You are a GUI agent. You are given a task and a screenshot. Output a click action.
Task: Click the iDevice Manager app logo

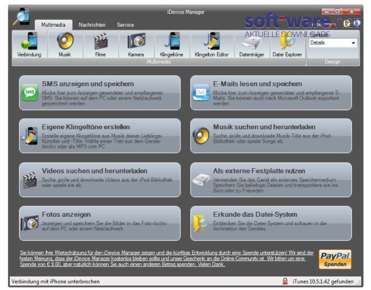click(x=21, y=16)
